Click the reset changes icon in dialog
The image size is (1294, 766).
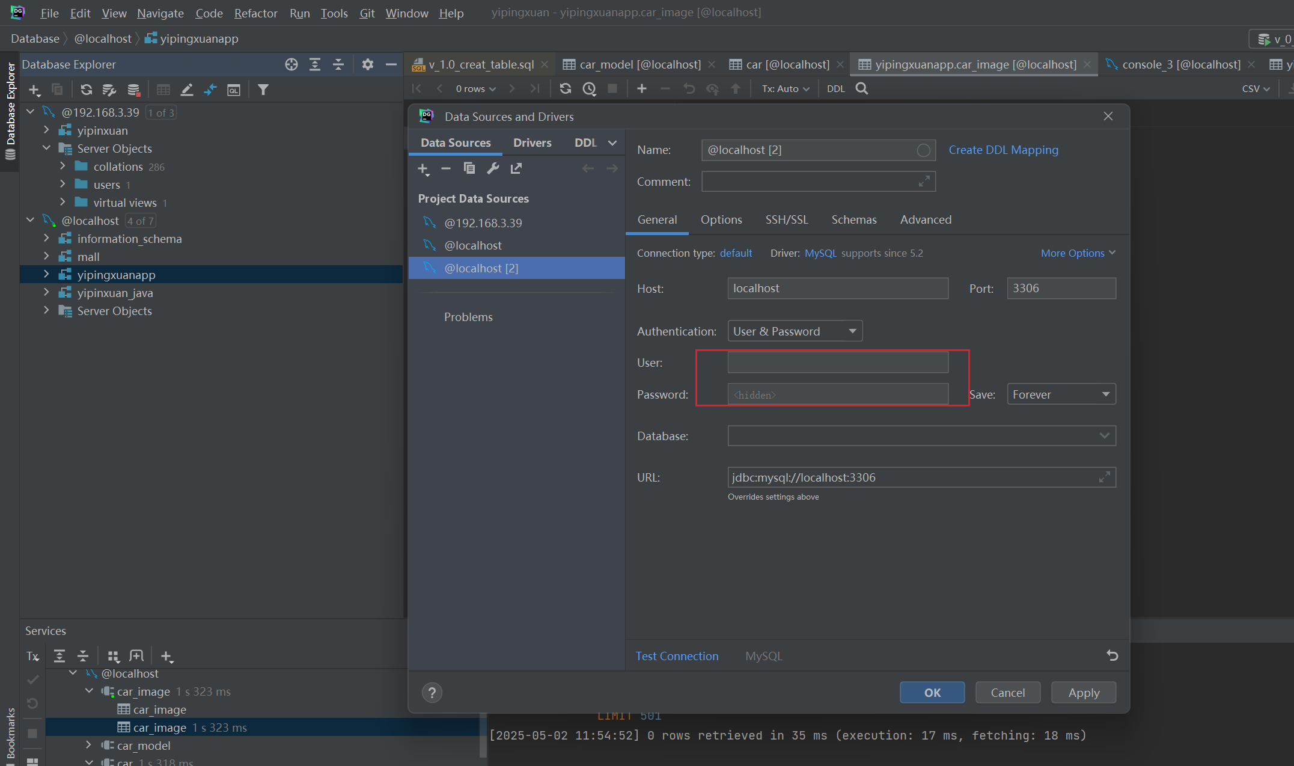[1112, 655]
